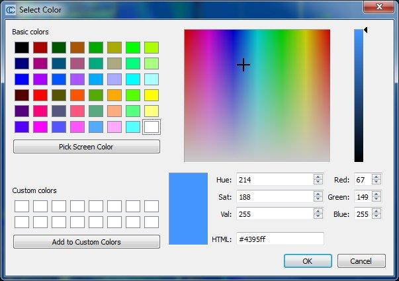Decrease Blue with its down arrow

[x=377, y=216]
